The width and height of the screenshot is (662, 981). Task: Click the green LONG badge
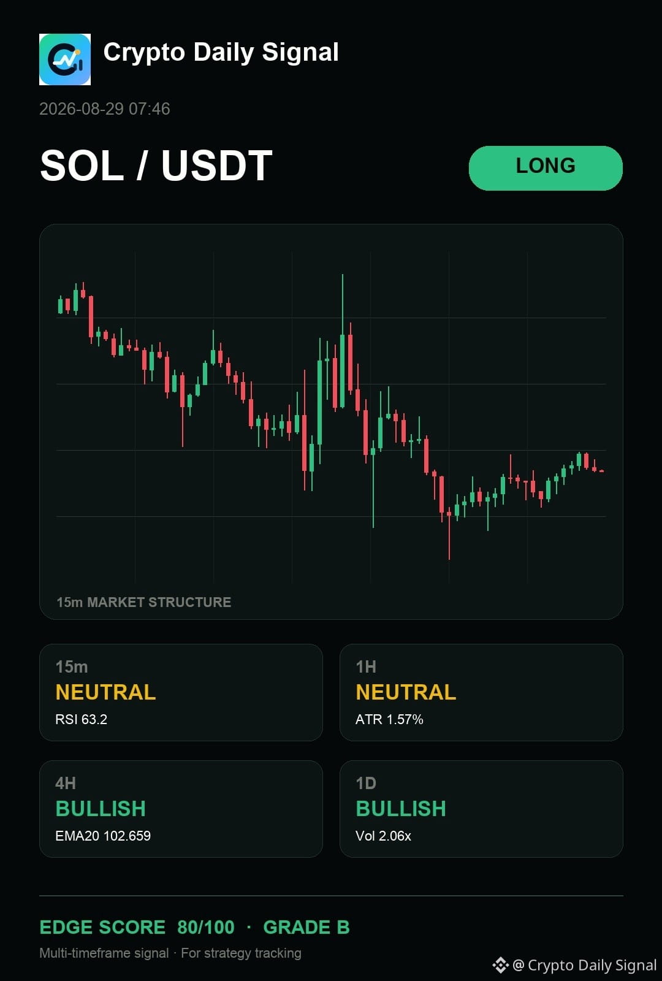[x=546, y=168]
